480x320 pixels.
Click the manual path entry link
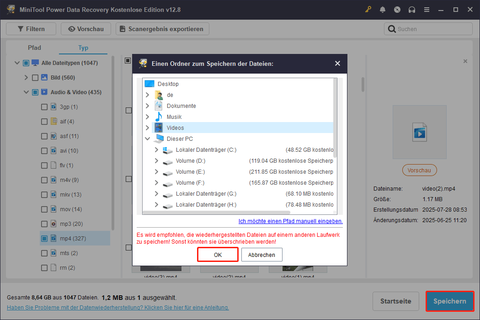(290, 221)
